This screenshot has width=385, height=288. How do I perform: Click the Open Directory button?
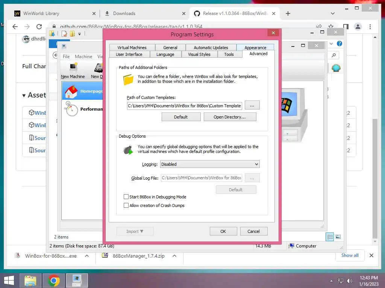click(x=230, y=117)
